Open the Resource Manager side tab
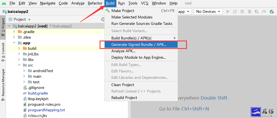 (3, 82)
